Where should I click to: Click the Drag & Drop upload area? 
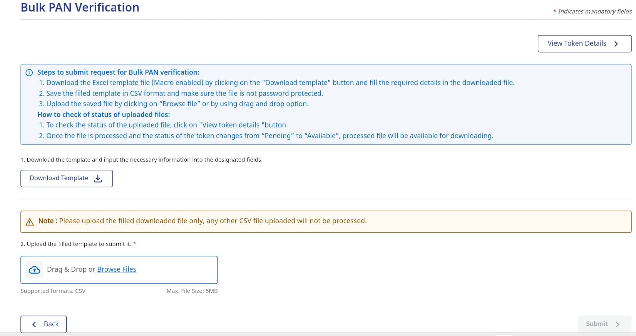[x=119, y=269]
